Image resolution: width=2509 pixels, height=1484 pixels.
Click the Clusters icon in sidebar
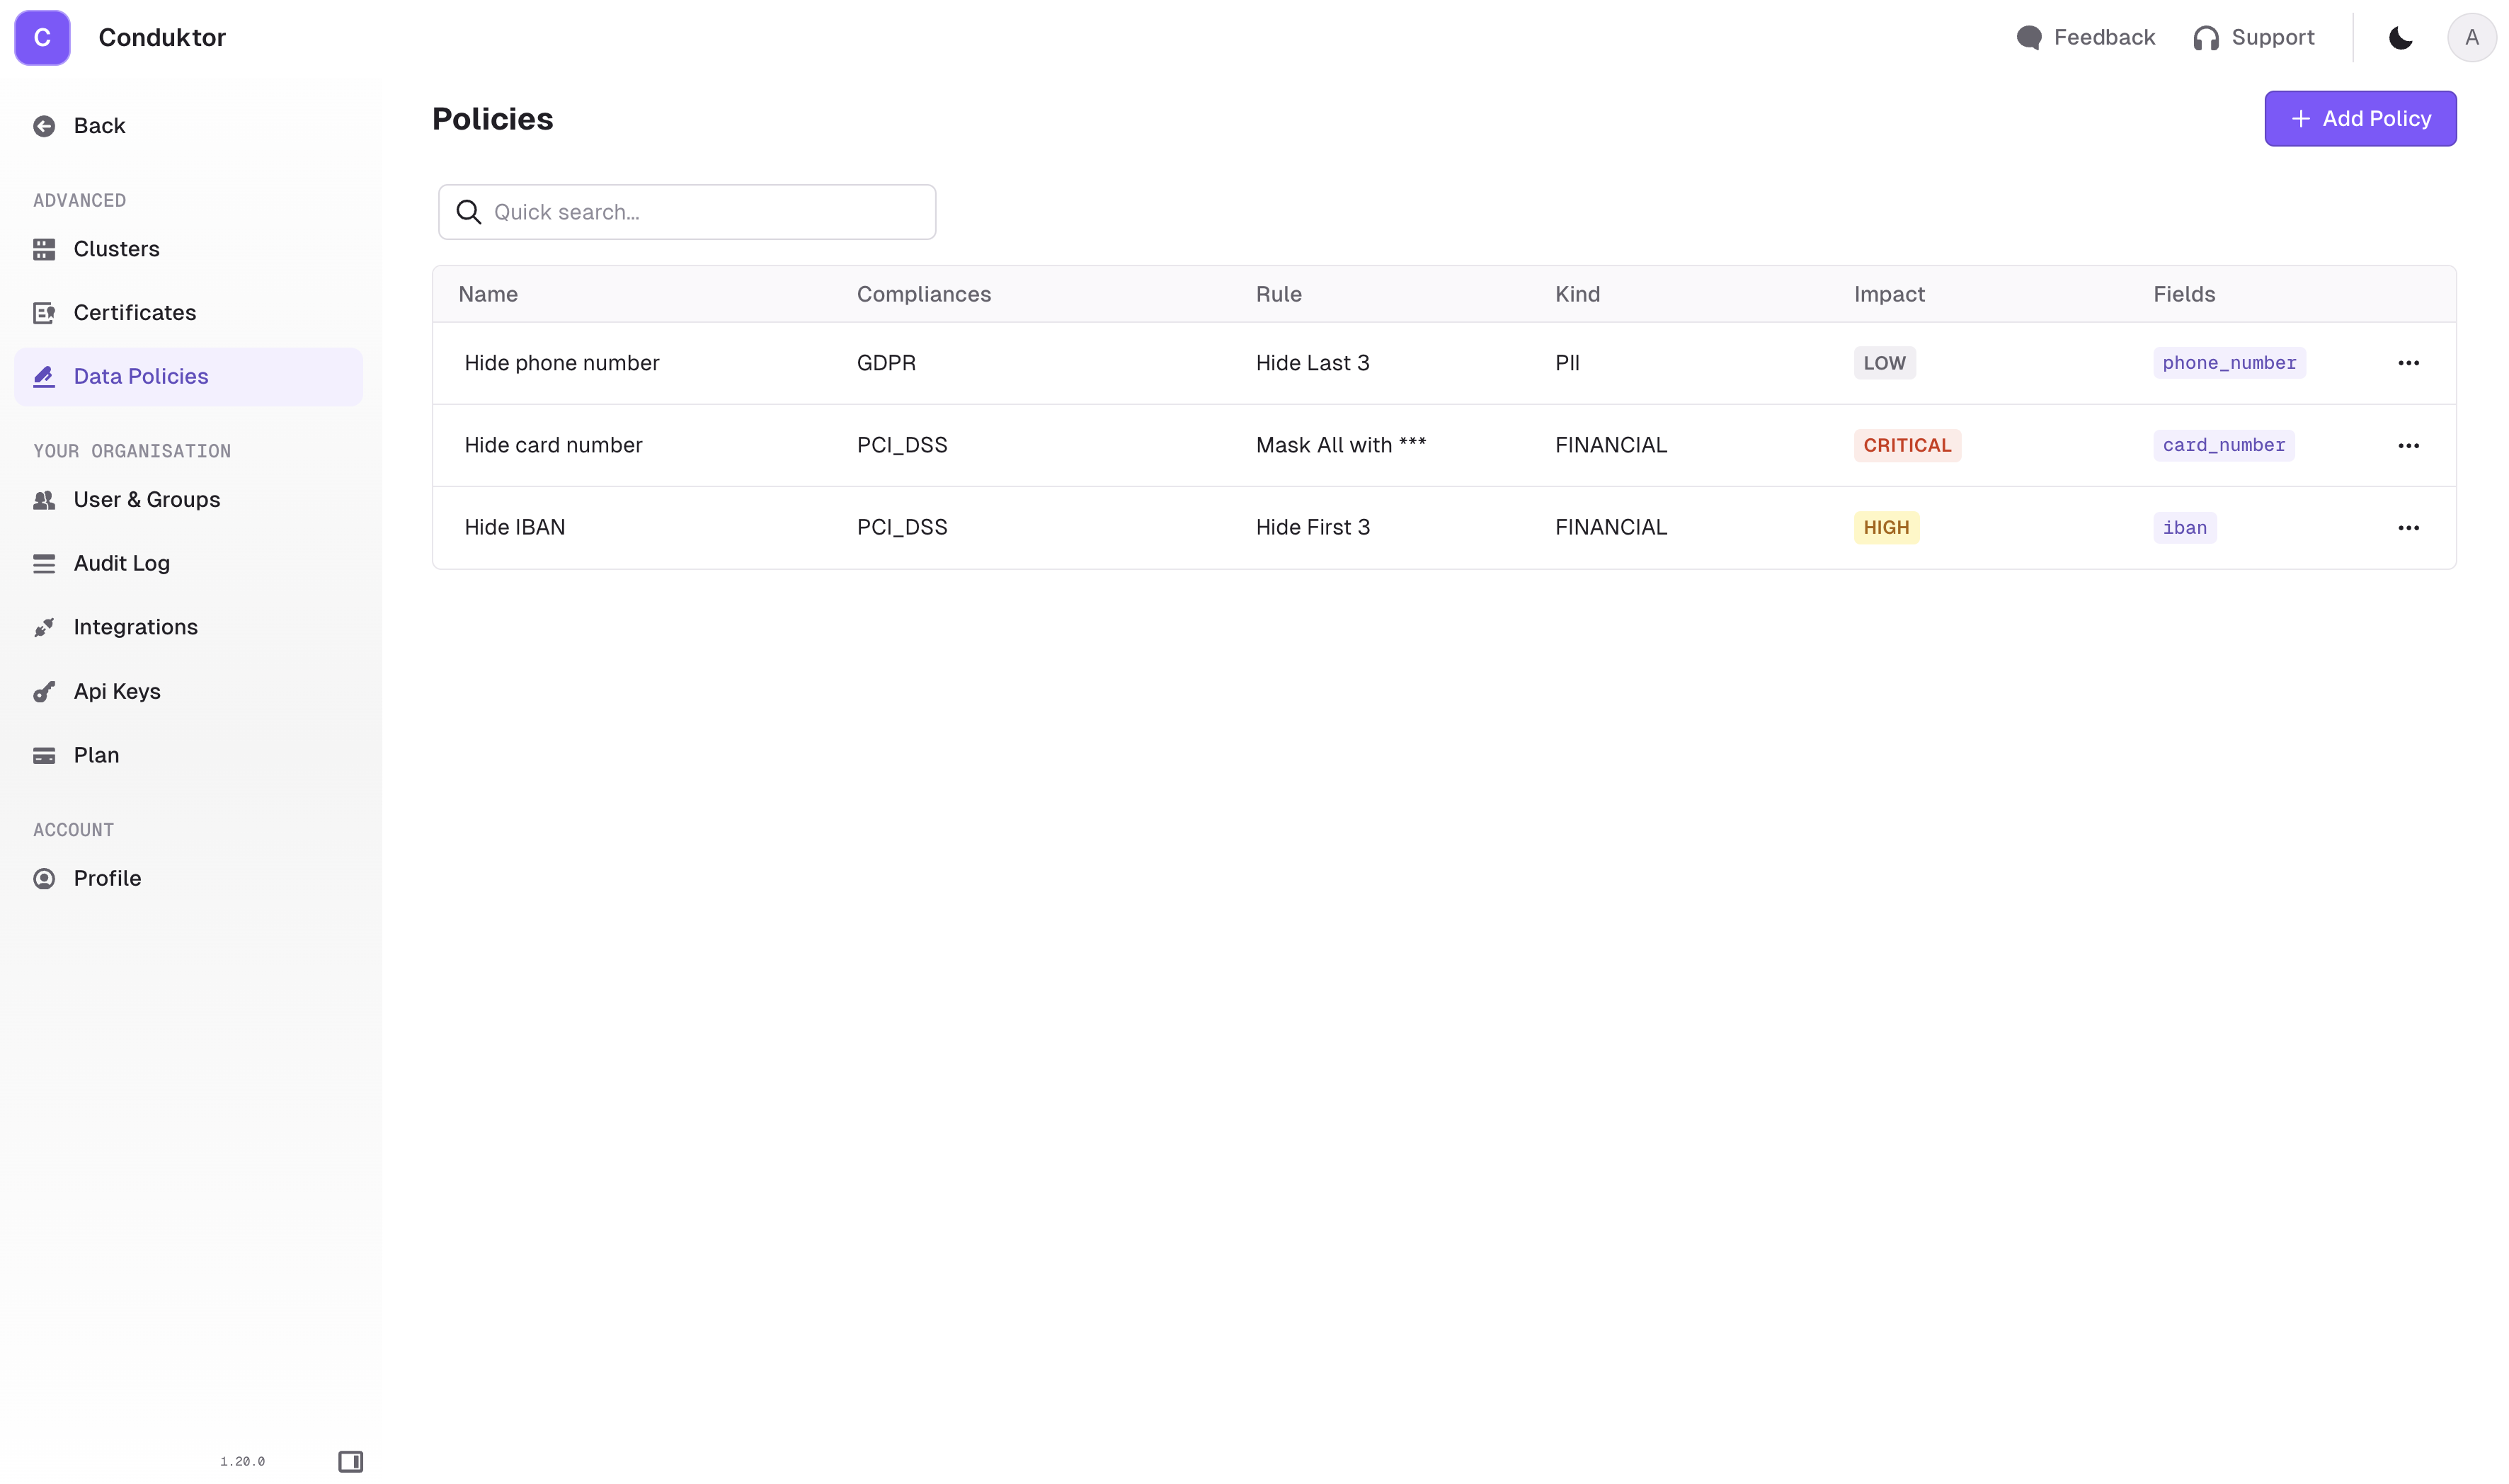tap(42, 247)
